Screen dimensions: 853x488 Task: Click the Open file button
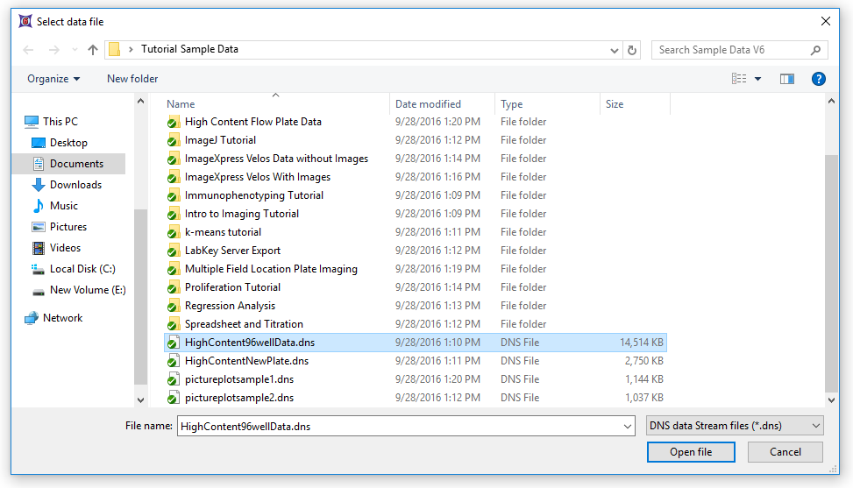tap(691, 452)
